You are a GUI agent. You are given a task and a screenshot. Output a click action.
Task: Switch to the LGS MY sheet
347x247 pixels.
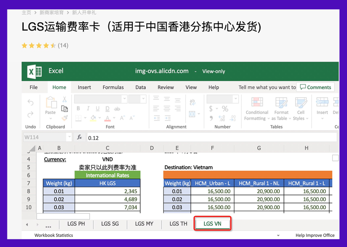point(144,224)
